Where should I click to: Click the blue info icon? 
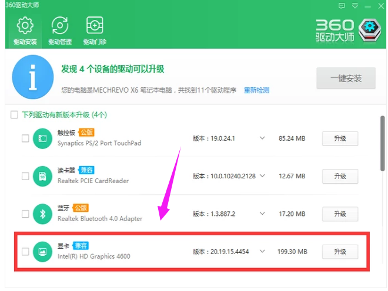pos(33,77)
